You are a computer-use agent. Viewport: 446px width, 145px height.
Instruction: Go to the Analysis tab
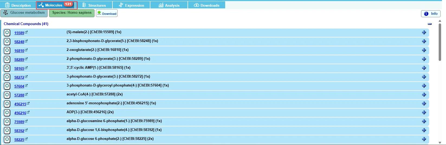(x=169, y=5)
